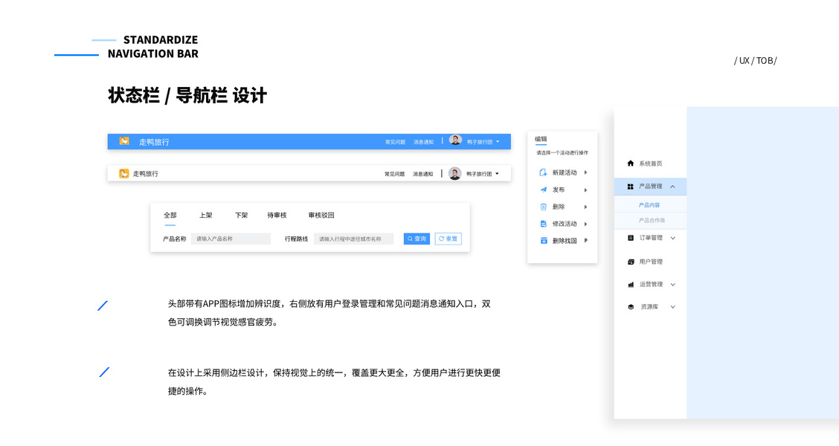The image size is (839, 446).
Task: Click the 发布 paper plane icon
Action: pos(543,190)
